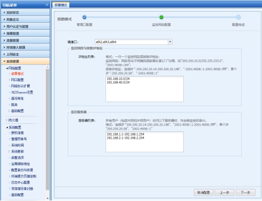The image size is (262, 201).
Task: Expand the 策略管理 menu section
Action: click(25, 33)
